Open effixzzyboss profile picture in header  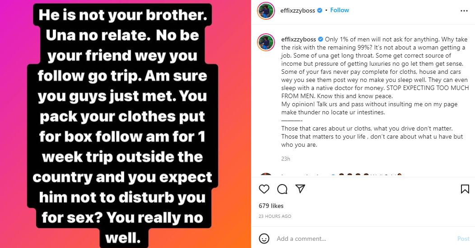pyautogui.click(x=266, y=11)
